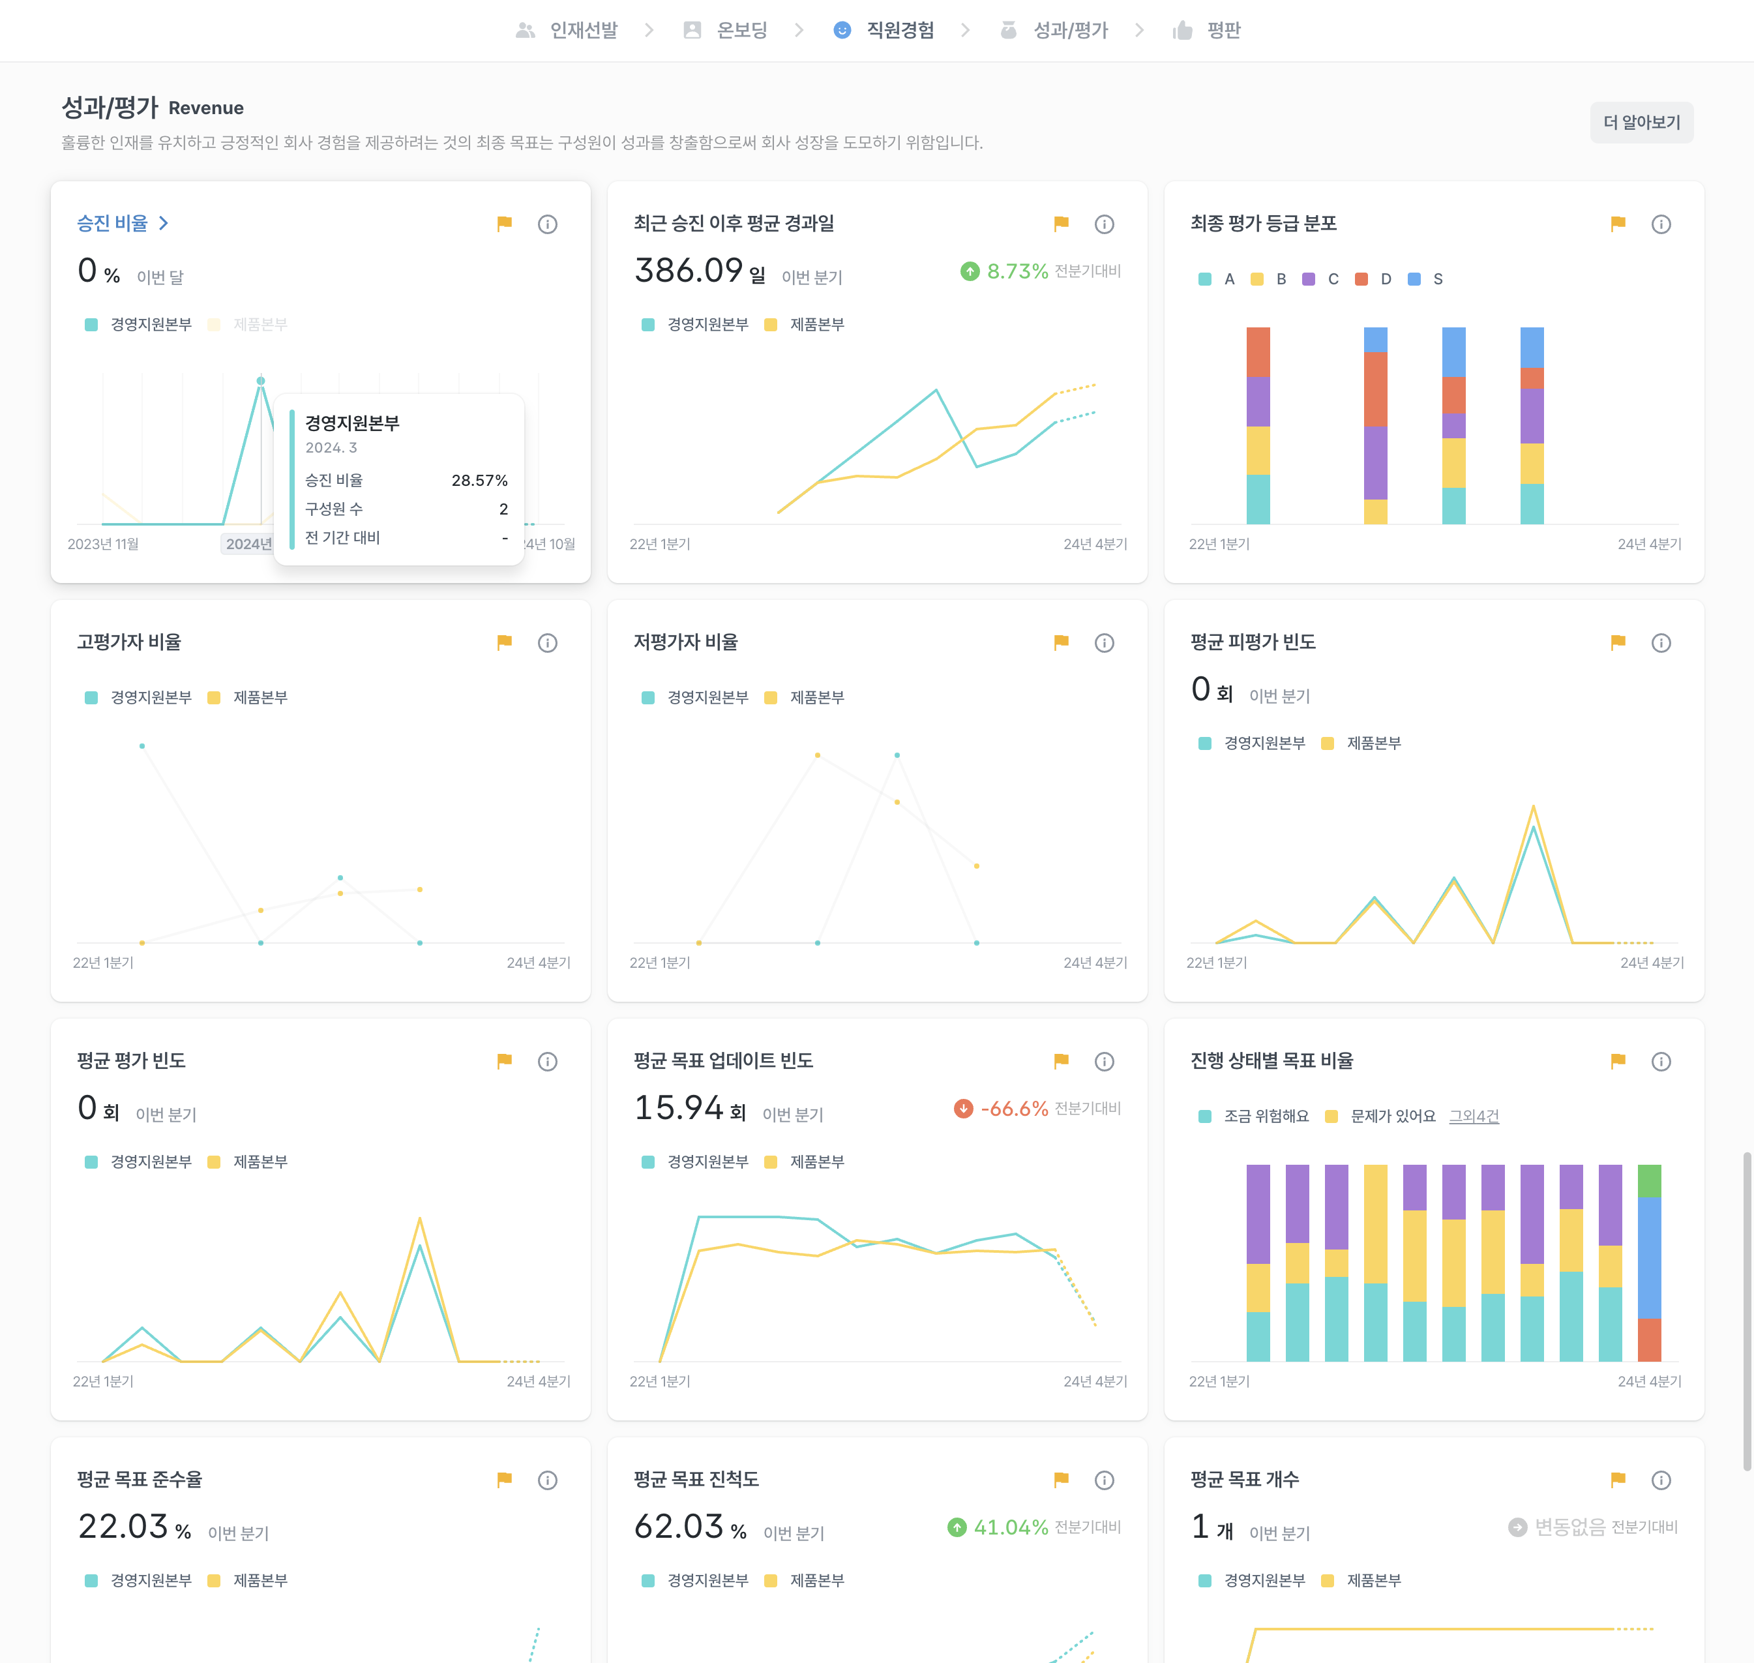Click flag icon on 평균 목표 업데이트 빈도 card
Viewport: 1754px width, 1663px height.
[x=1061, y=1060]
